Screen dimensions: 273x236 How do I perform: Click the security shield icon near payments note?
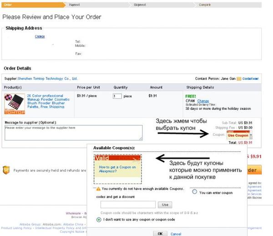6,170
